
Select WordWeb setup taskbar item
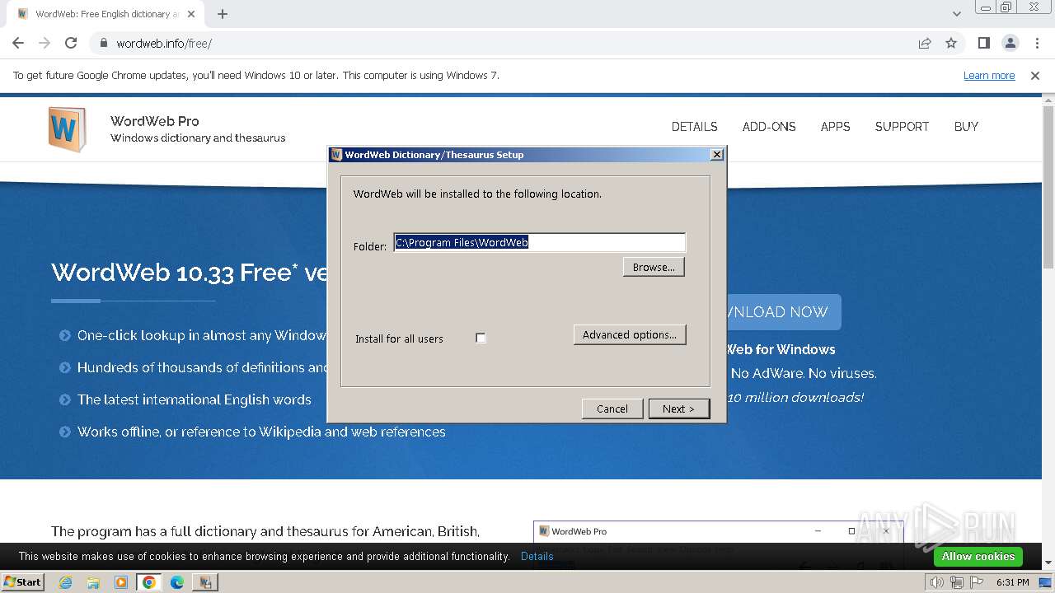204,582
